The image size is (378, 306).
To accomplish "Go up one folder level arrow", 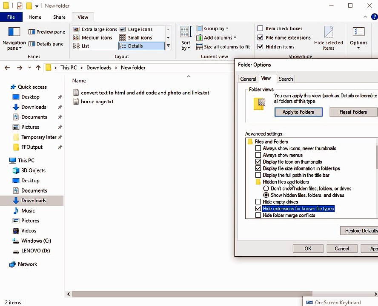I will [x=38, y=68].
